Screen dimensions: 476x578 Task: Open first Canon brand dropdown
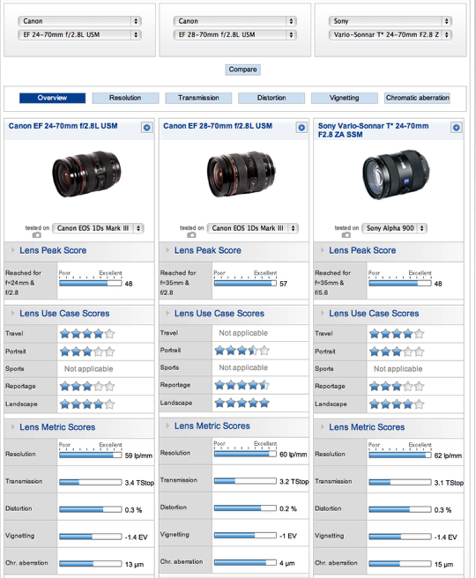79,21
